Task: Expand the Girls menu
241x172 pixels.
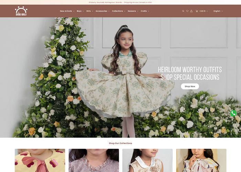Action: pos(89,11)
